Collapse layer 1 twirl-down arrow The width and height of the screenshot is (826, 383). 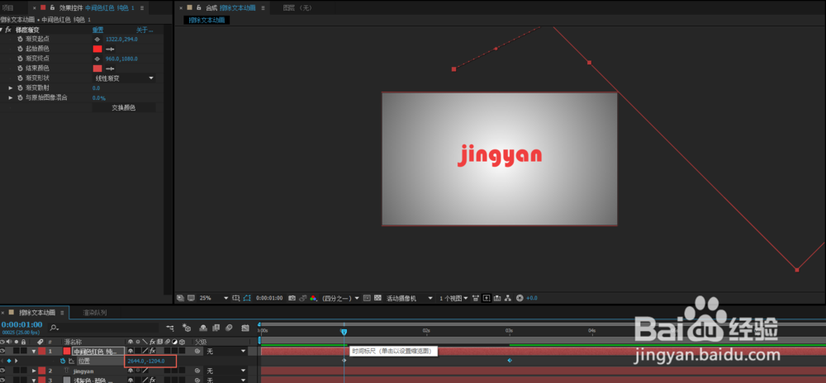click(34, 351)
